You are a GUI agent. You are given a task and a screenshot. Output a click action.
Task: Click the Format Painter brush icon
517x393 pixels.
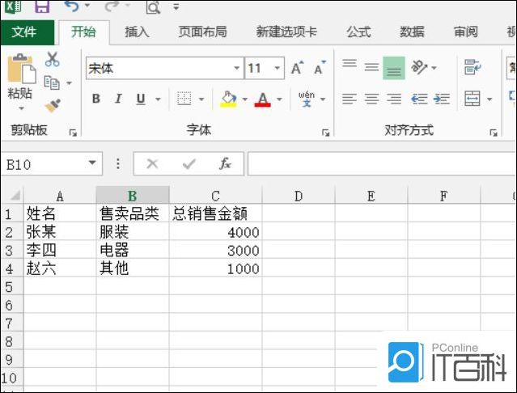53,105
